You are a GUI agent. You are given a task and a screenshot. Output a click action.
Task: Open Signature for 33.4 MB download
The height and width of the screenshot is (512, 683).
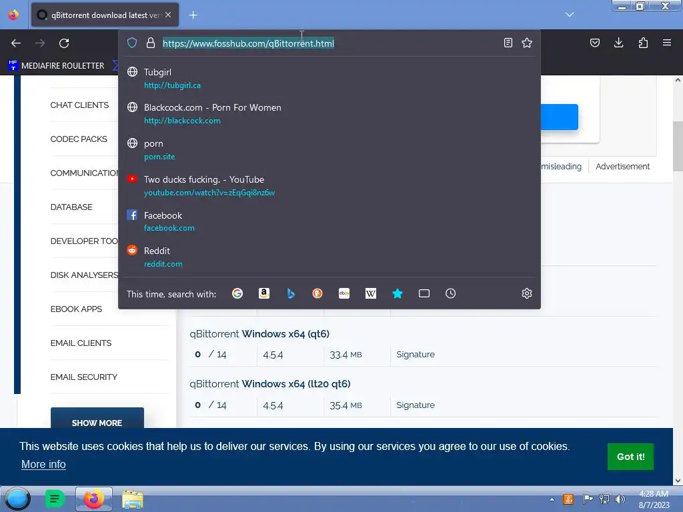pyautogui.click(x=416, y=355)
